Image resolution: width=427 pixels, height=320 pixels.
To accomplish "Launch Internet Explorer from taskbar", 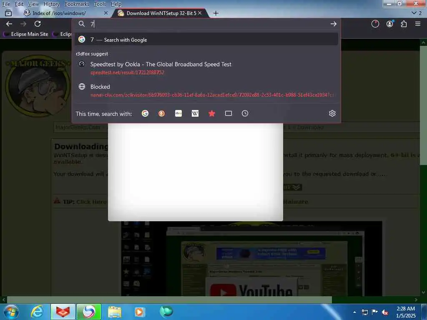I will tap(37, 312).
